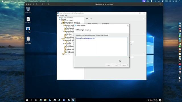Click Cancel in the Publish Topology dialog
This screenshot has height=102, width=182.
coord(124,65)
